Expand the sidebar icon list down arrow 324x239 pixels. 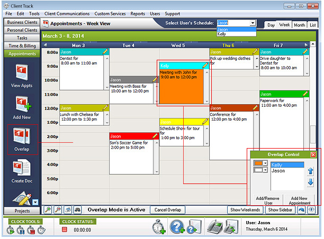[x=35, y=202]
